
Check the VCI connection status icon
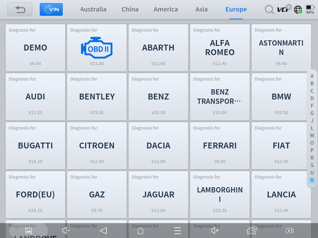coord(283,9)
